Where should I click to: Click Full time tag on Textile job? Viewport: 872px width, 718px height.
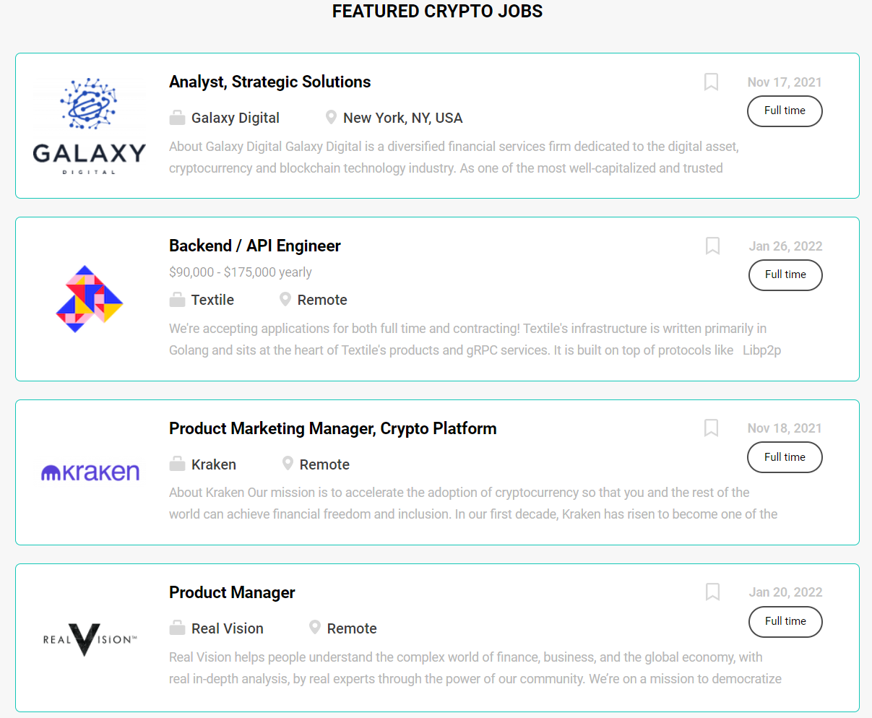(x=785, y=275)
